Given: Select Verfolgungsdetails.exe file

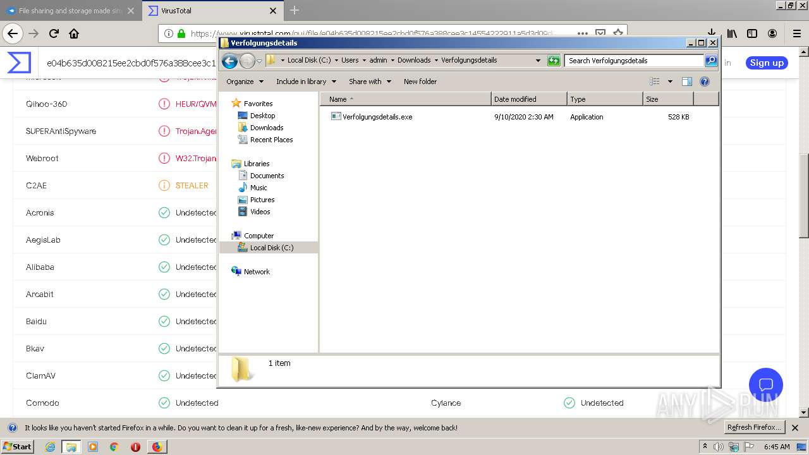Looking at the screenshot, I should pyautogui.click(x=377, y=117).
